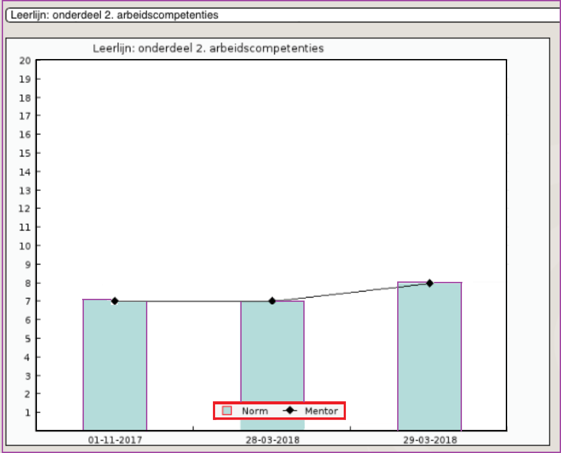
Task: Select the Mentor data point for 29-03-2018
Action: click(x=429, y=283)
